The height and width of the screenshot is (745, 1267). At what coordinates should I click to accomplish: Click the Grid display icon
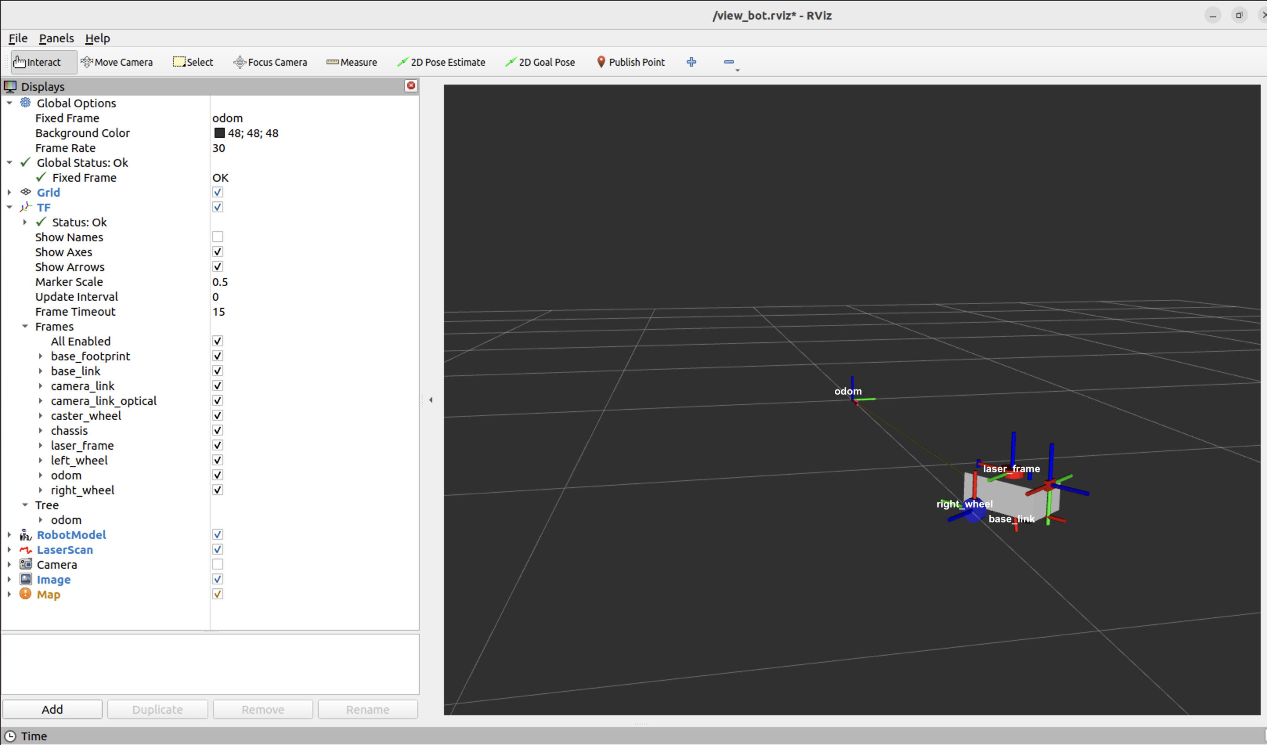tap(25, 192)
